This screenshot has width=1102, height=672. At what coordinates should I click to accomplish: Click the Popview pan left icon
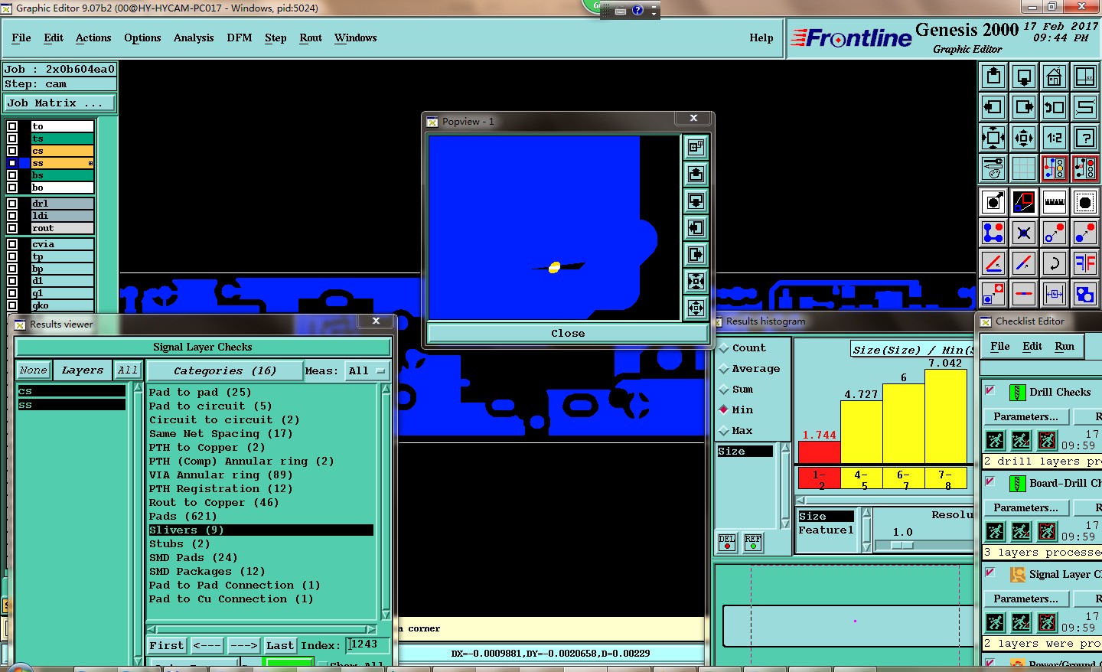coord(696,228)
